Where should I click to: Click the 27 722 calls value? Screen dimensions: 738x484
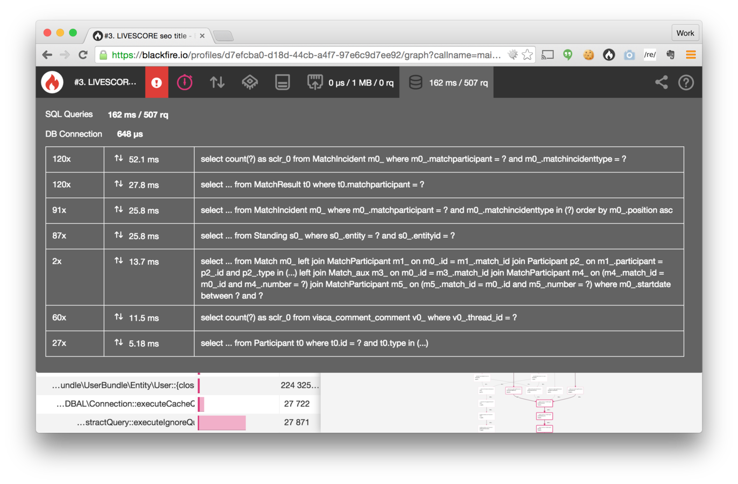pos(297,404)
